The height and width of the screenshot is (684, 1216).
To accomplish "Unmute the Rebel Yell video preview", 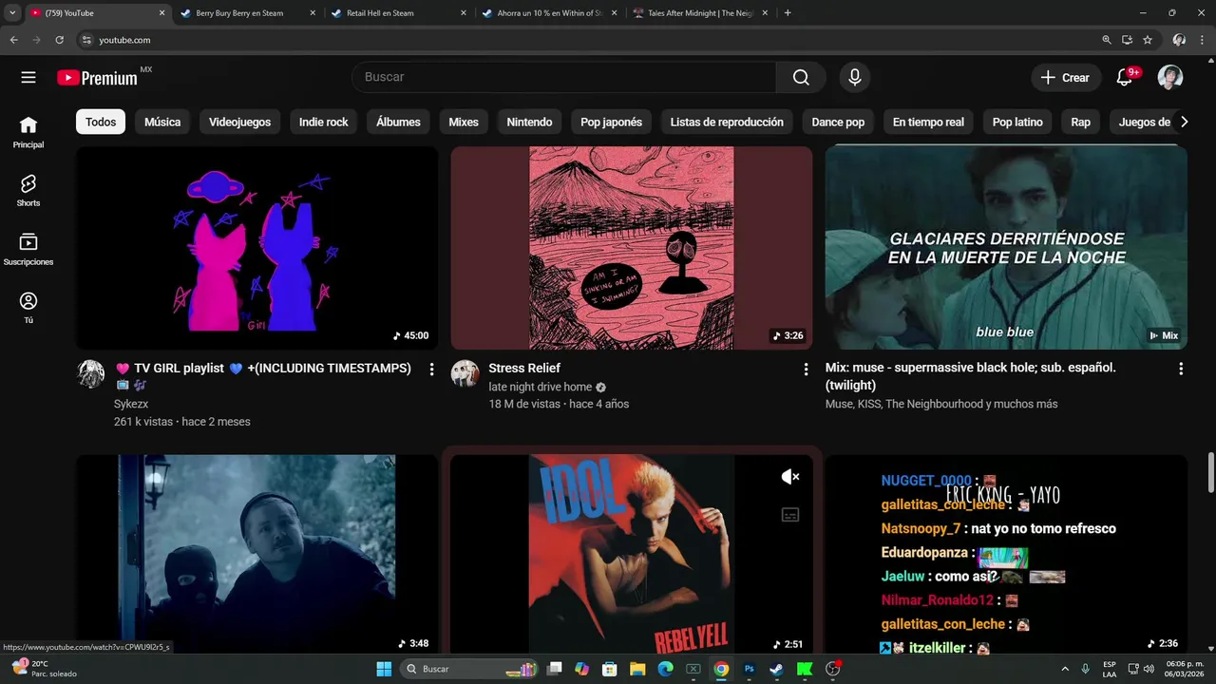I will (x=789, y=477).
